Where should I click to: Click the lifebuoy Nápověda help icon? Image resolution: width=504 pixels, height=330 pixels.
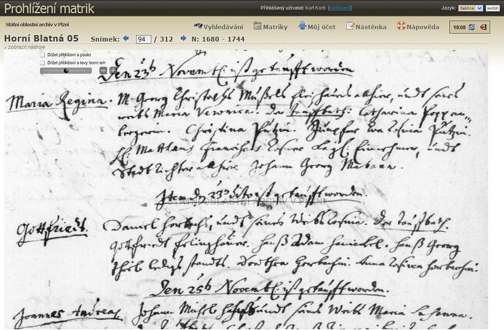point(401,26)
